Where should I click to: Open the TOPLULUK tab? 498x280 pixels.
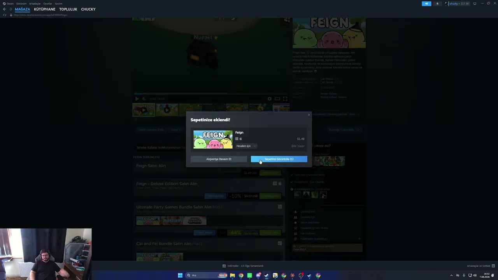[68, 9]
